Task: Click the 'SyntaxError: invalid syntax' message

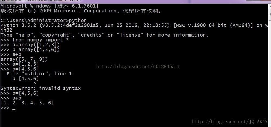Action: point(41,88)
